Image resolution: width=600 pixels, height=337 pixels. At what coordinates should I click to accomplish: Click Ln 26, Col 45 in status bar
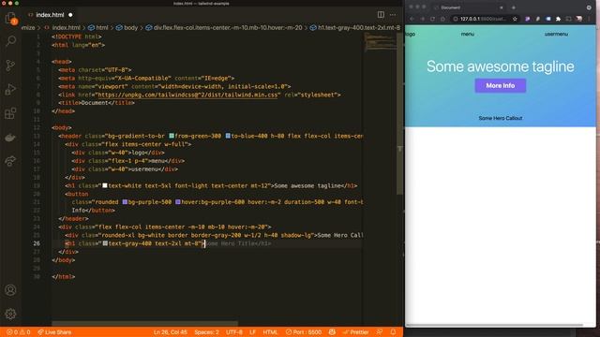(x=171, y=332)
